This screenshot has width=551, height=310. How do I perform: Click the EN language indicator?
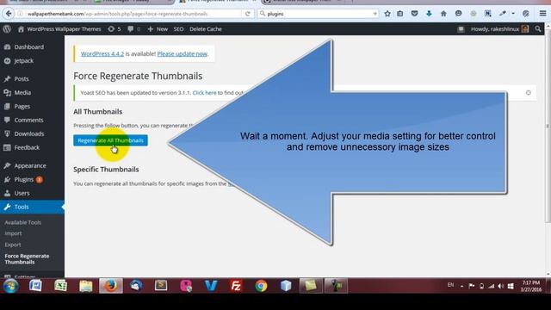pyautogui.click(x=451, y=285)
